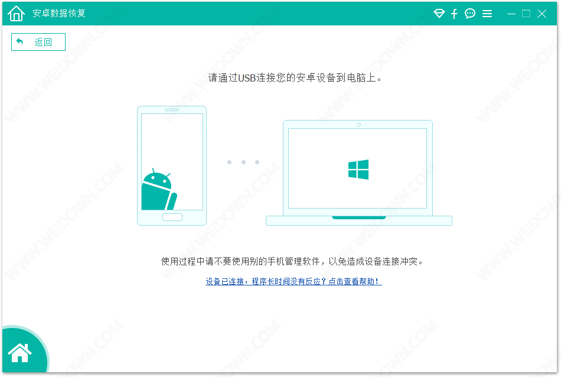This screenshot has width=561, height=377.
Task: Open the Facebook page icon
Action: [x=454, y=14]
